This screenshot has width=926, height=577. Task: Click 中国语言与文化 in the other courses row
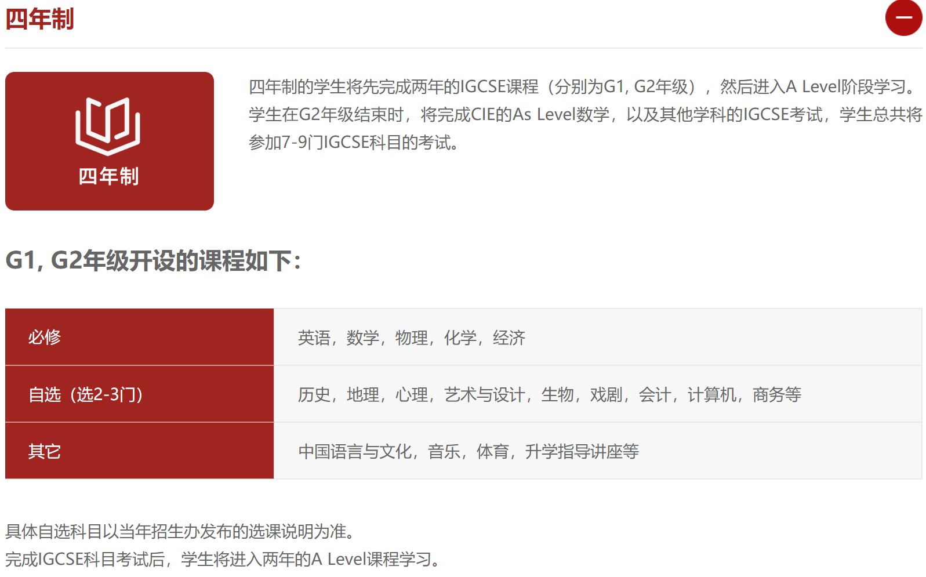coord(354,452)
